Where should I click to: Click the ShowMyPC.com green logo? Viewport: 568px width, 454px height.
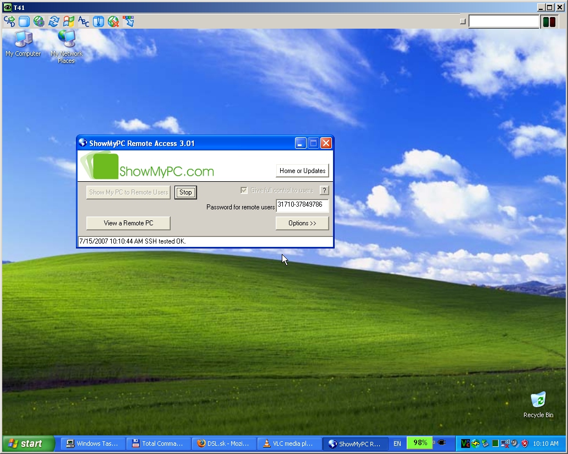[147, 166]
